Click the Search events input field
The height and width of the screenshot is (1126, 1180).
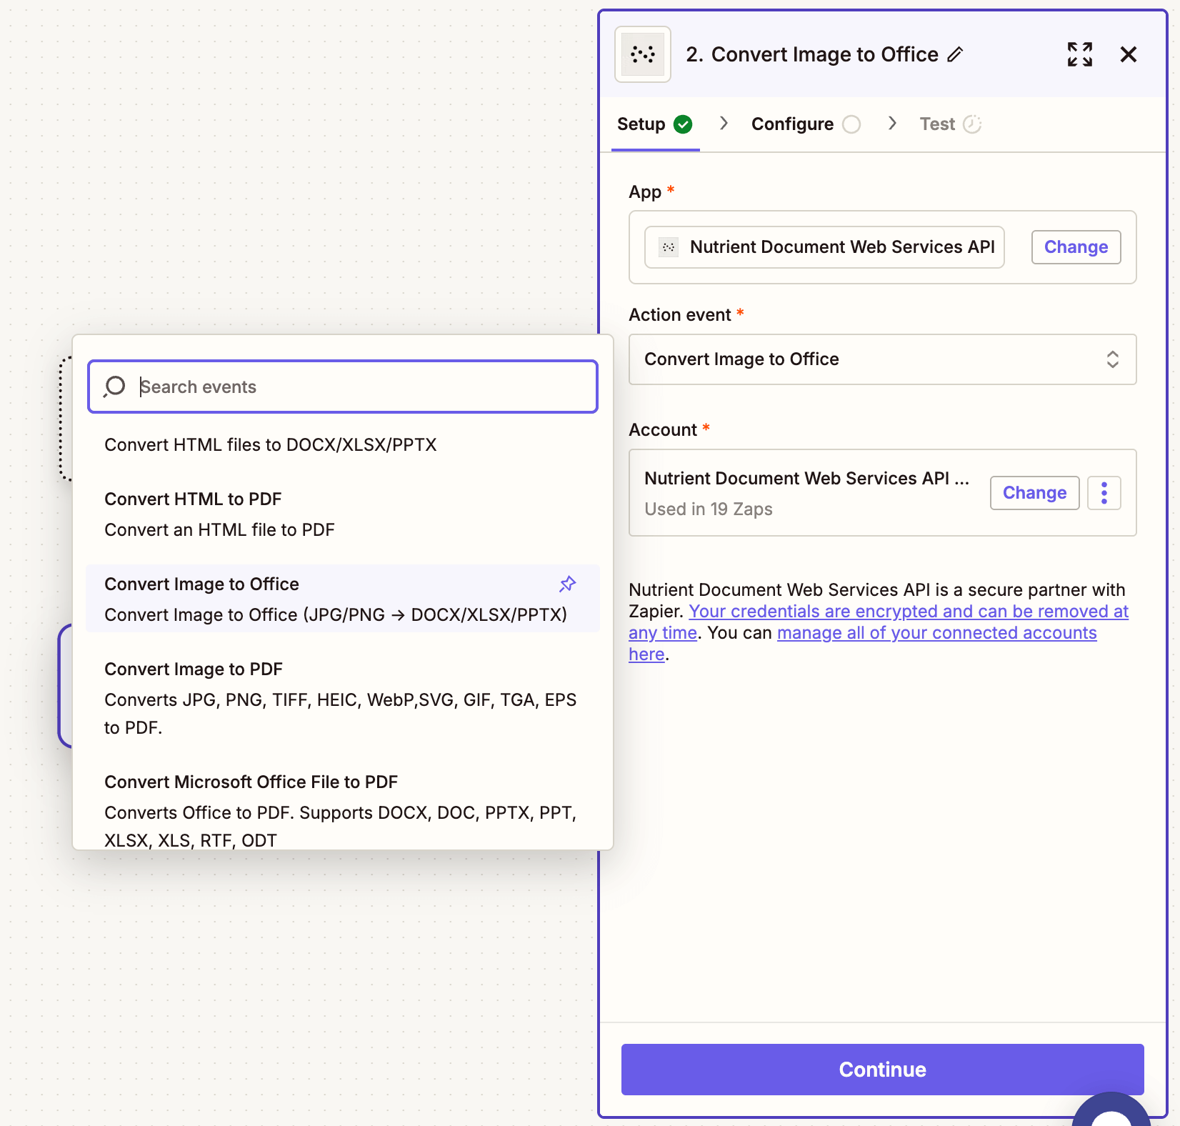click(x=343, y=387)
